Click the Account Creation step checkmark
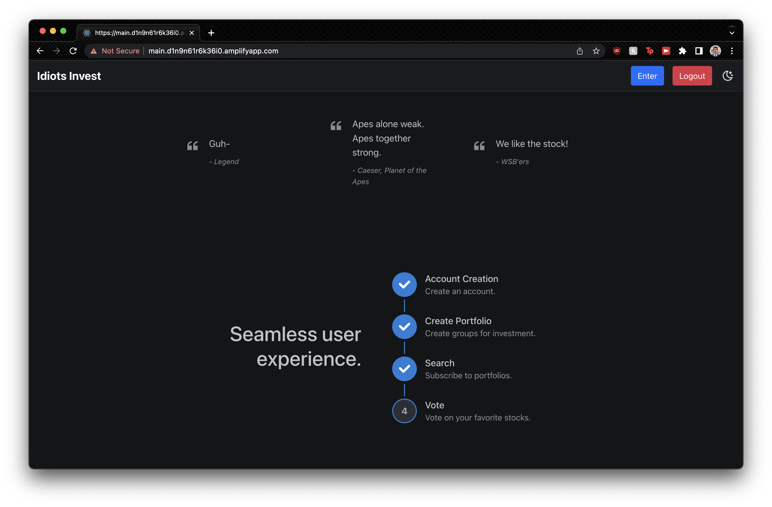The image size is (772, 507). click(x=404, y=285)
